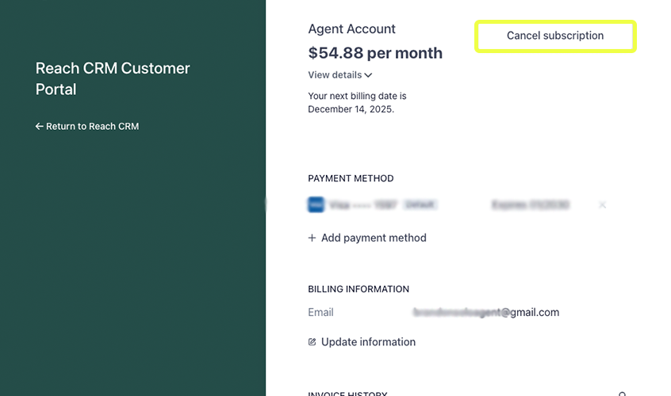Click the back arrow beside Return to Reach CRM
This screenshot has width=671, height=396.
pos(39,127)
